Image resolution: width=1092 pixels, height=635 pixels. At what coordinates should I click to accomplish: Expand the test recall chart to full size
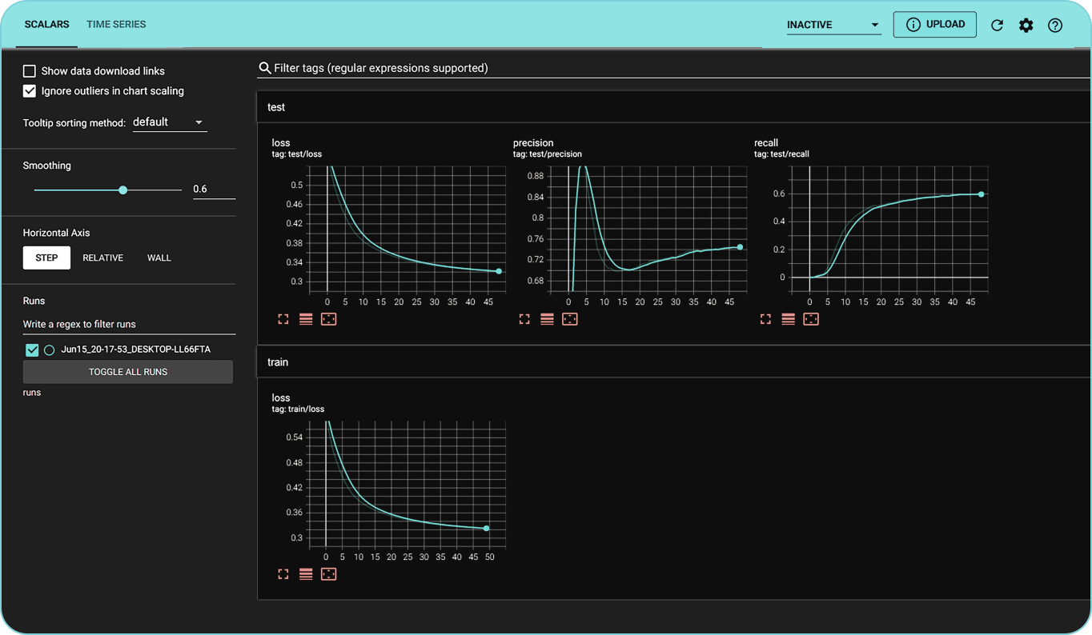(x=765, y=319)
